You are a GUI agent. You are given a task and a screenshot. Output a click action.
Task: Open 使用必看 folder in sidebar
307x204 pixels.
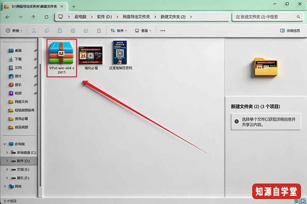[x=18, y=119]
